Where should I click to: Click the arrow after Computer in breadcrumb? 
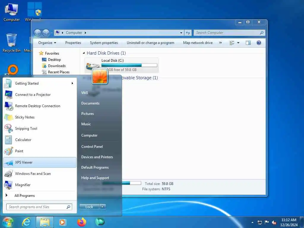(x=85, y=33)
